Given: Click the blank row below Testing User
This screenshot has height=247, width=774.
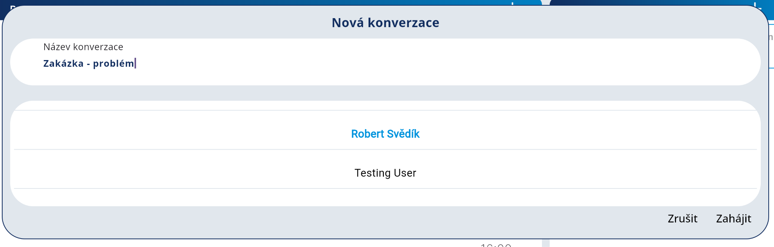Looking at the screenshot, I should tap(385, 197).
